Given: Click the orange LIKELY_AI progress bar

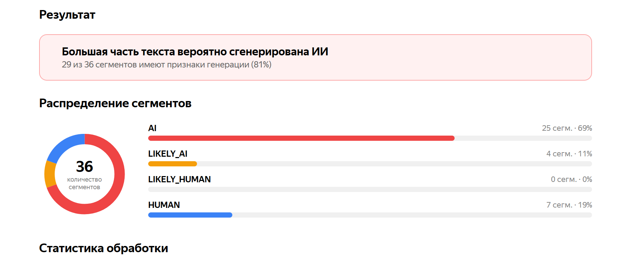Looking at the screenshot, I should click(172, 164).
